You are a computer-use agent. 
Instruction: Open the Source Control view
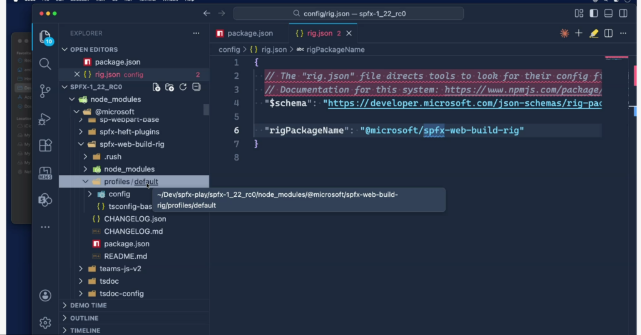click(x=45, y=91)
